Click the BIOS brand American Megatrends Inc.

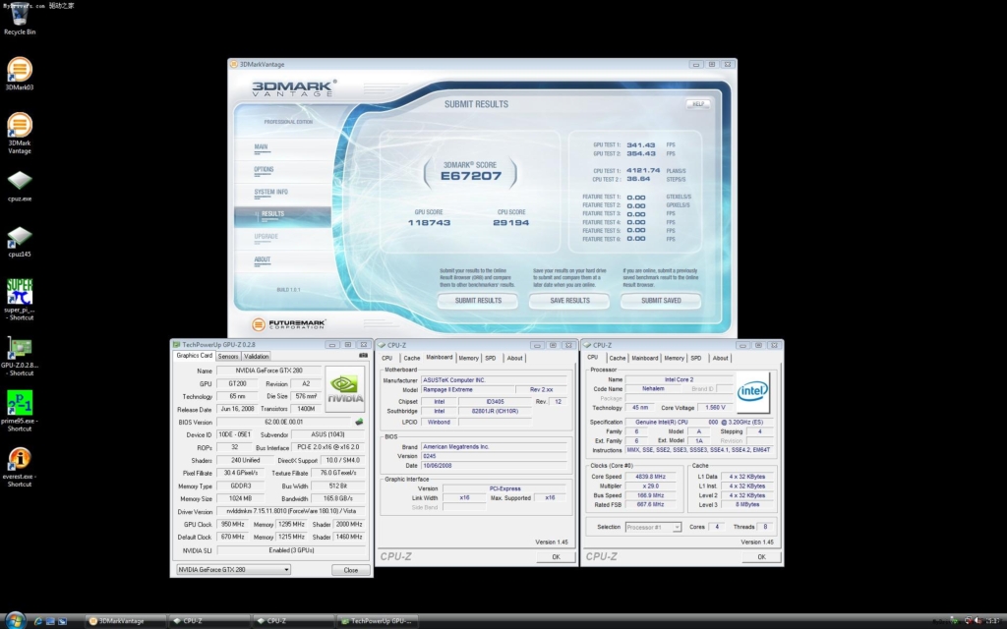click(494, 447)
